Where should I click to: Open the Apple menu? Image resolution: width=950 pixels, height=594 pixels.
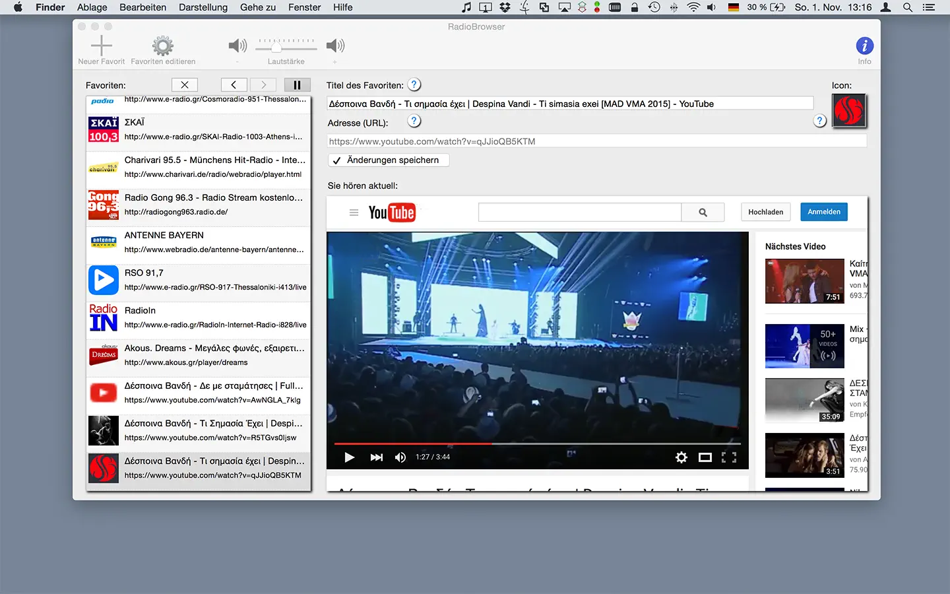[x=18, y=7]
